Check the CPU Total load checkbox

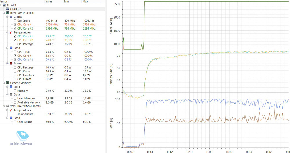(15, 52)
